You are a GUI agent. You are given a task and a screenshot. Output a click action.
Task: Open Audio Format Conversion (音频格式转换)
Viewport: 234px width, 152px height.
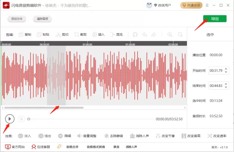96,147
